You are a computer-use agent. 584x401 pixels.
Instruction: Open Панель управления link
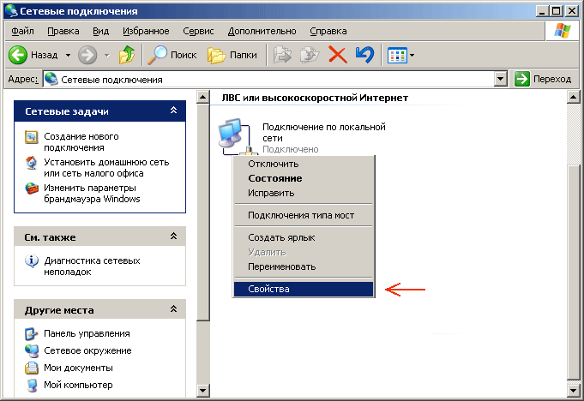point(87,333)
